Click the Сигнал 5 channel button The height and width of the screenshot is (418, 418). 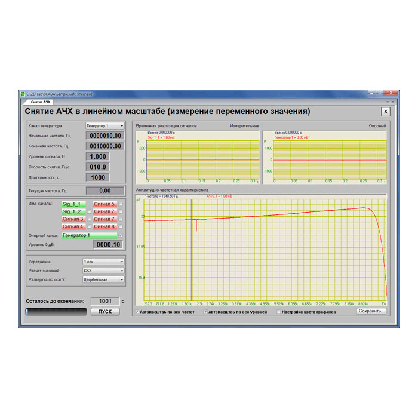pyautogui.click(x=105, y=204)
